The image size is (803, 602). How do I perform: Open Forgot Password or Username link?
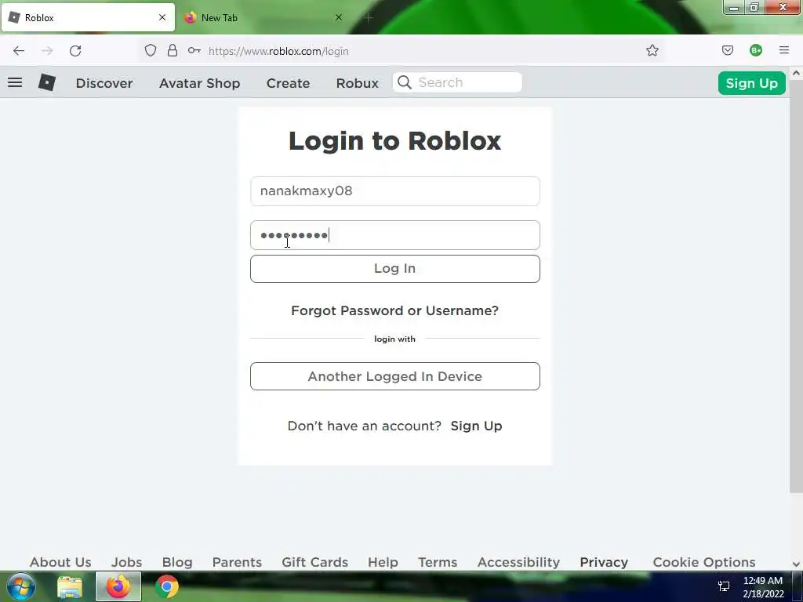pyautogui.click(x=395, y=310)
